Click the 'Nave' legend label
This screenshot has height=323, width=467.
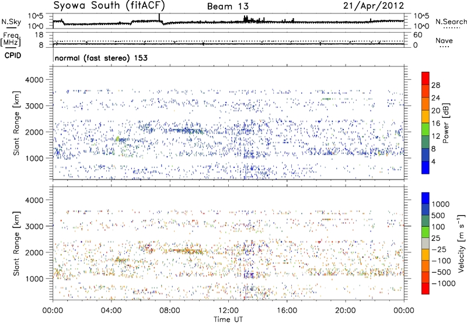[444, 40]
